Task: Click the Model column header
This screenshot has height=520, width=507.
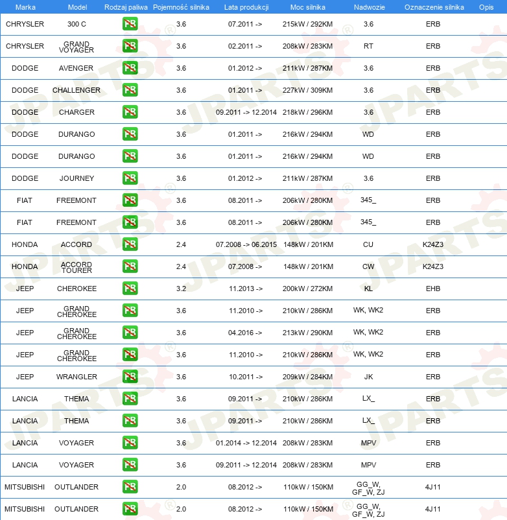Action: pos(77,7)
